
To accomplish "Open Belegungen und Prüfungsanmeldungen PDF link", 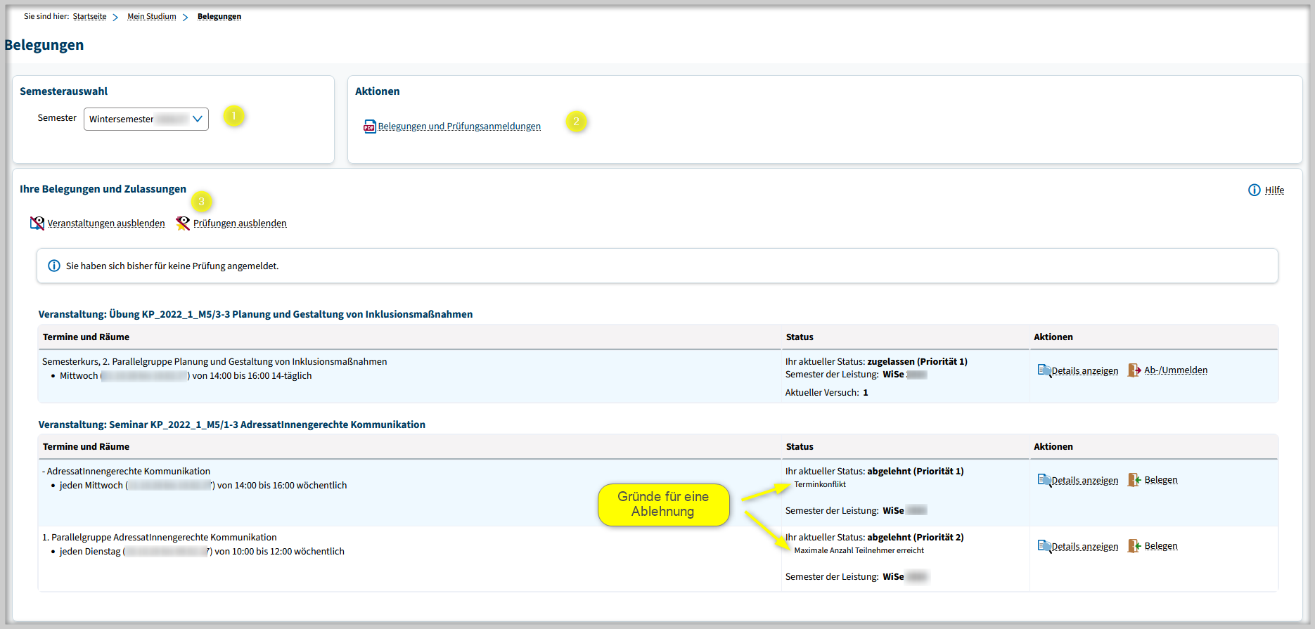I will (x=459, y=127).
